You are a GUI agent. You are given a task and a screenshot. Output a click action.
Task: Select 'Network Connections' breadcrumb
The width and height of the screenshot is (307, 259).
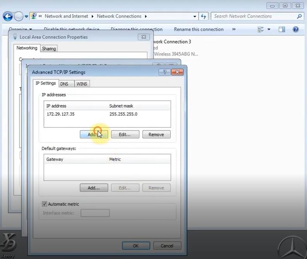[x=119, y=16]
